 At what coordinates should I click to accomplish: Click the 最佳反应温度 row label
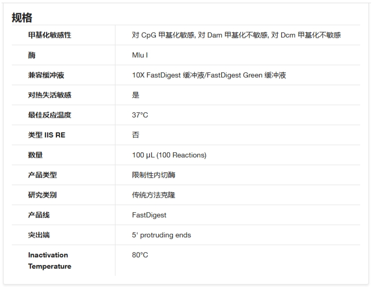coord(49,115)
